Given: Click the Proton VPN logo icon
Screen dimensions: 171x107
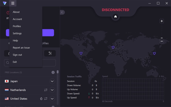Looking at the screenshot, I should [5, 3].
